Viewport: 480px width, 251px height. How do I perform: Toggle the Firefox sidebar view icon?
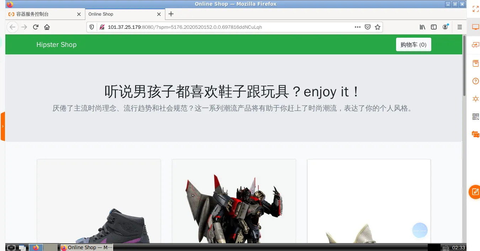(433, 27)
